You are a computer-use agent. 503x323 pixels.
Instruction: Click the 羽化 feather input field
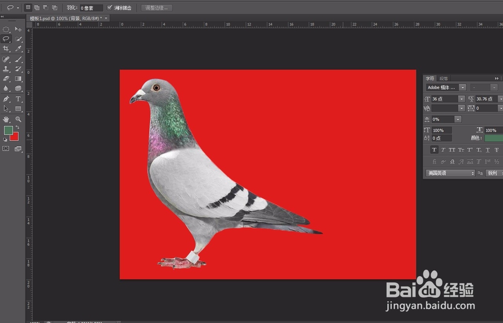(92, 8)
